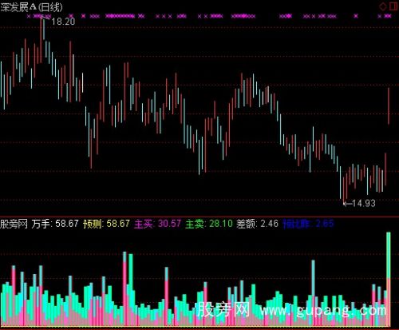The image size is (399, 330).
Task: Click the red split-window square icon
Action: click(393, 6)
